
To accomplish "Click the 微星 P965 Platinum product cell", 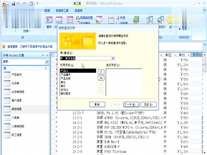I will pos(111,151).
